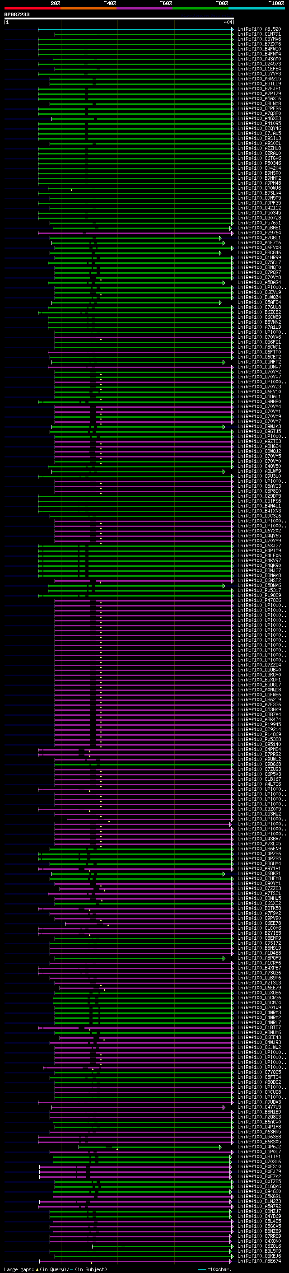This screenshot has height=1273, width=289.
Task: Select hit label UniRef100_P57691
Action: tap(259, 223)
